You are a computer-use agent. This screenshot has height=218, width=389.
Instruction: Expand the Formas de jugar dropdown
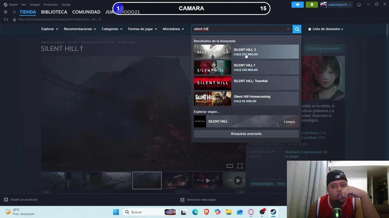tap(143, 29)
